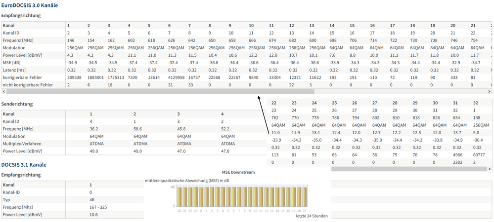Click the korrigierbare Fehler value 9840
Viewport: 494px width, 222px height.
[x=254, y=77]
